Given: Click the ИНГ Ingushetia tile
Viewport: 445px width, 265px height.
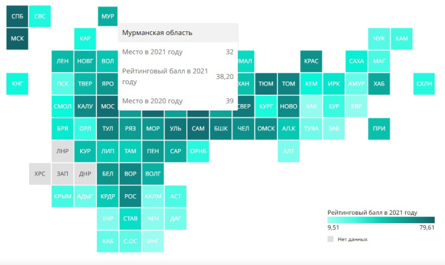Looking at the screenshot, I should [x=153, y=241].
